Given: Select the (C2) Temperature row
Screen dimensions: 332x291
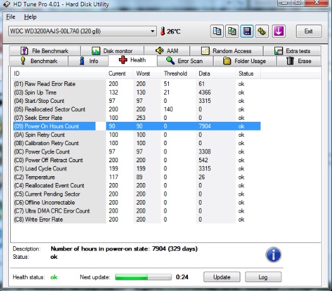Looking at the screenshot, I should point(137,177).
